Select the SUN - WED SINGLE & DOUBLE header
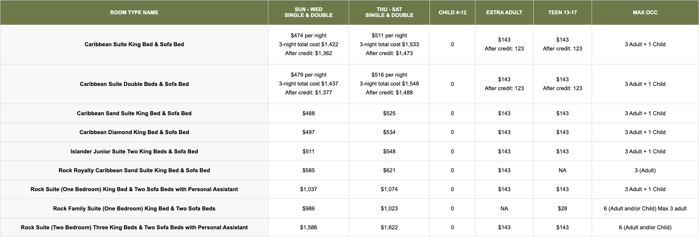This screenshot has height=237, width=699. (308, 12)
